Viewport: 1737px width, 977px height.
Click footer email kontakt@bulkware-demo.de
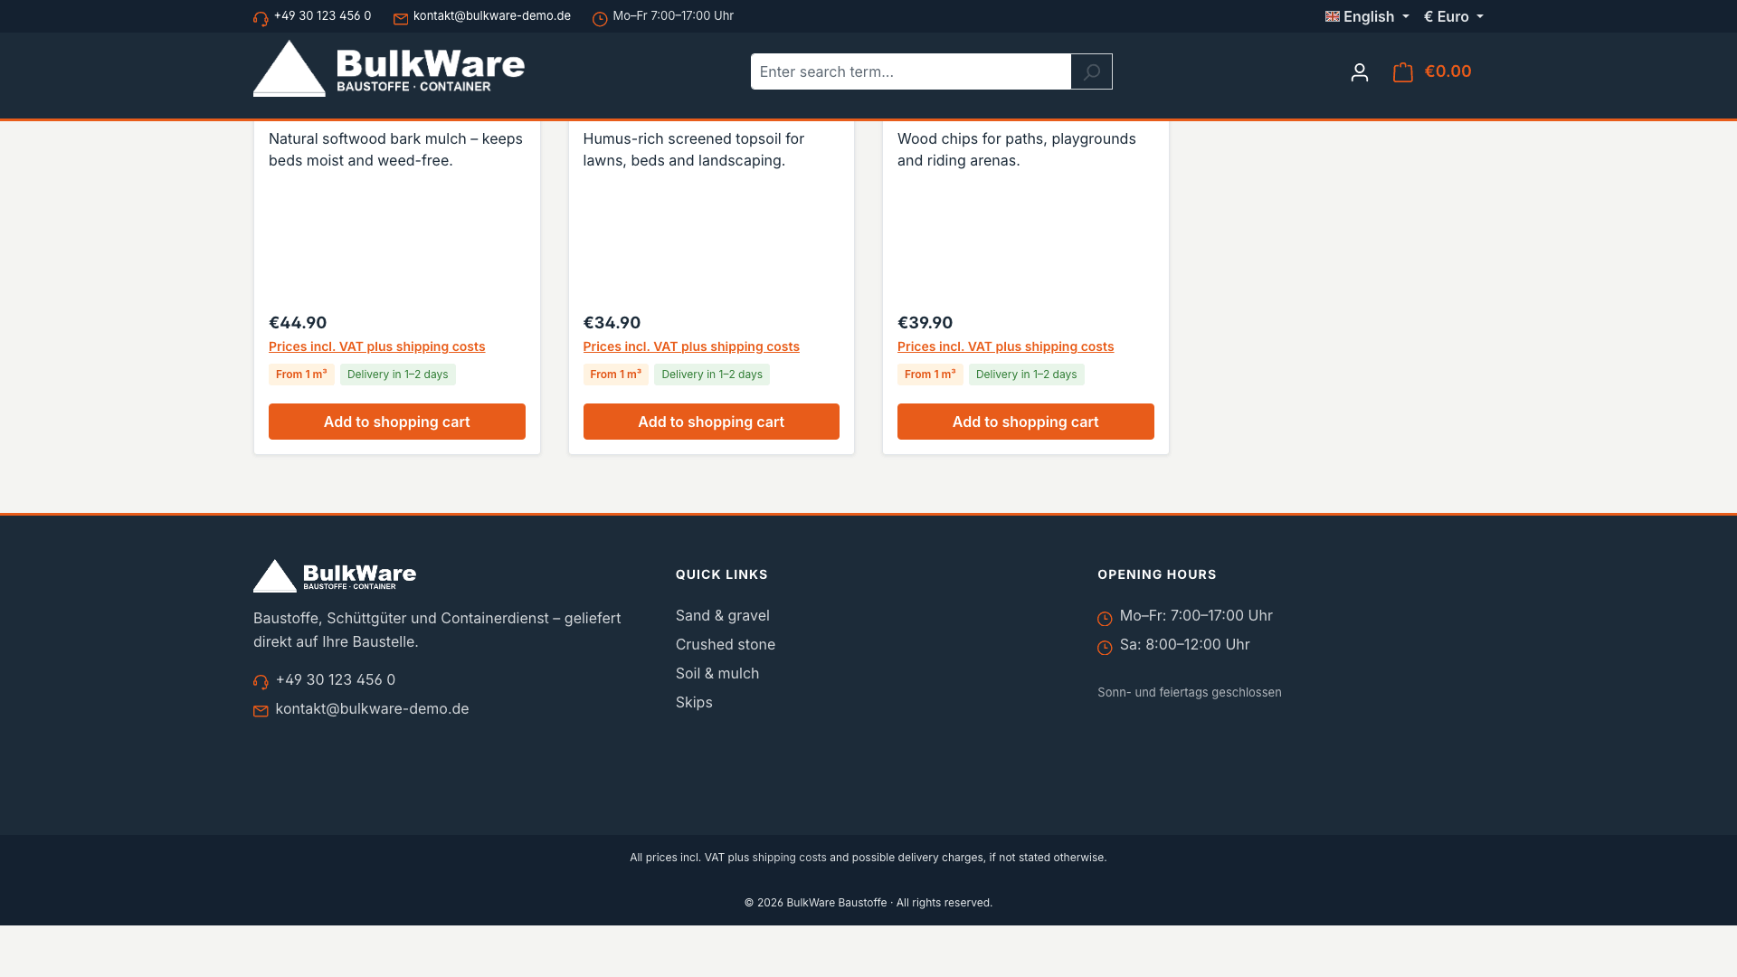[372, 708]
